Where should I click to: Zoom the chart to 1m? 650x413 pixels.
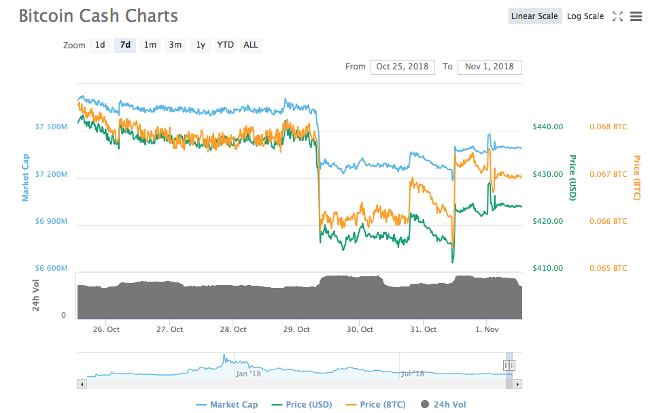pyautogui.click(x=150, y=46)
